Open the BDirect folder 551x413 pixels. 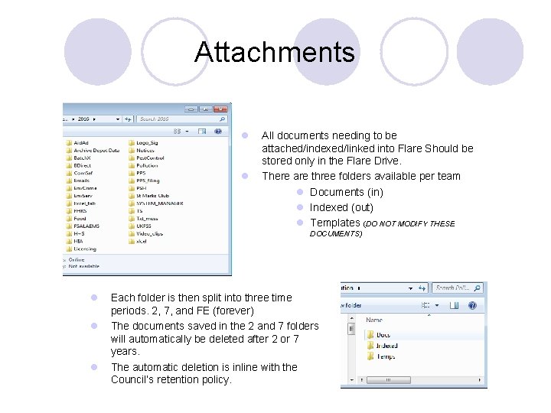click(x=79, y=165)
